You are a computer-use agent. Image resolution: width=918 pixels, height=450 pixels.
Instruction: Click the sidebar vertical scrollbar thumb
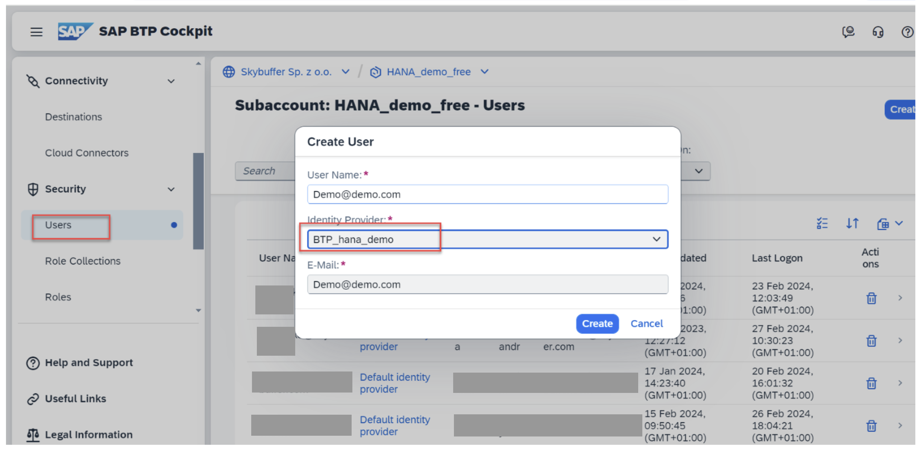[x=198, y=201]
